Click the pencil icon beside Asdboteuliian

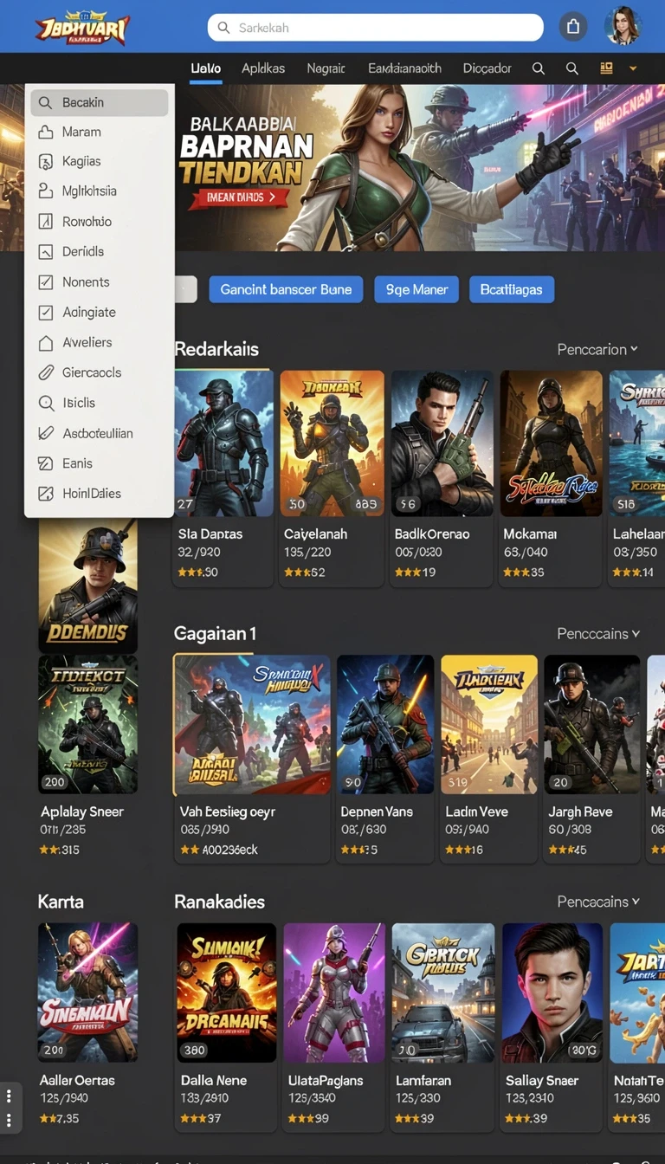pyautogui.click(x=46, y=433)
